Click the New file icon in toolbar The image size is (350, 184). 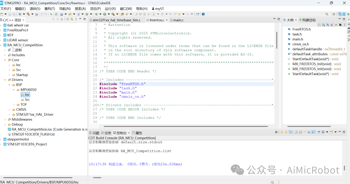coord(2,14)
